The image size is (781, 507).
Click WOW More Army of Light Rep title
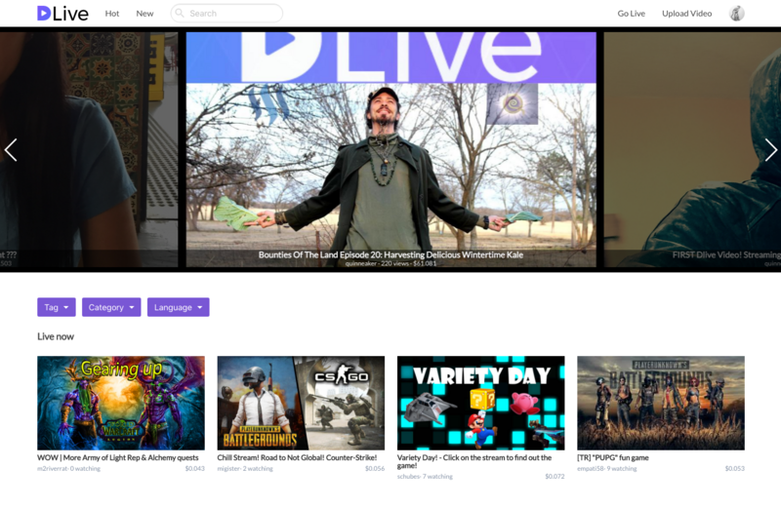(x=118, y=457)
